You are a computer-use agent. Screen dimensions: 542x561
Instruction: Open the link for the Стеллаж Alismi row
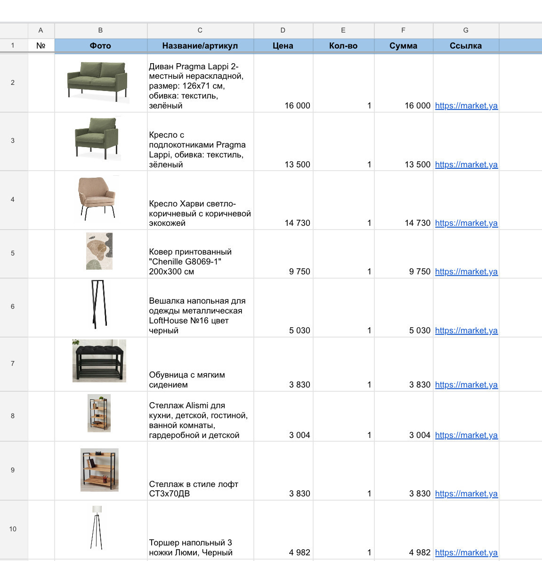(466, 435)
